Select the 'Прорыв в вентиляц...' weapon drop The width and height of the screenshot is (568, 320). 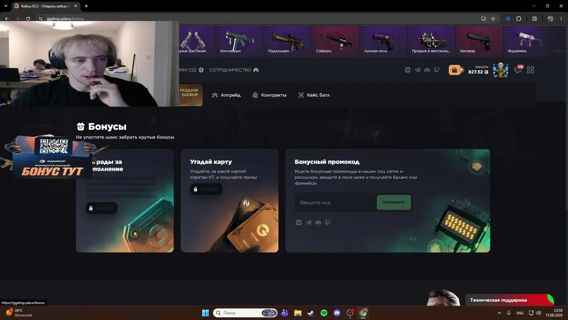(x=431, y=42)
